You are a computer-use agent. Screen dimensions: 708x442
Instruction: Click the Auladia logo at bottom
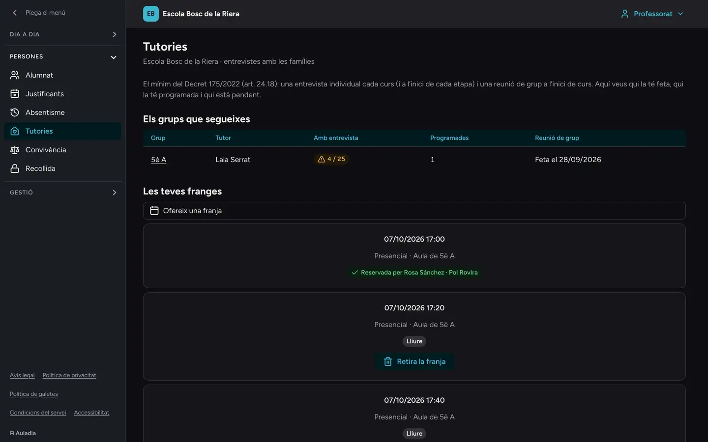point(23,433)
